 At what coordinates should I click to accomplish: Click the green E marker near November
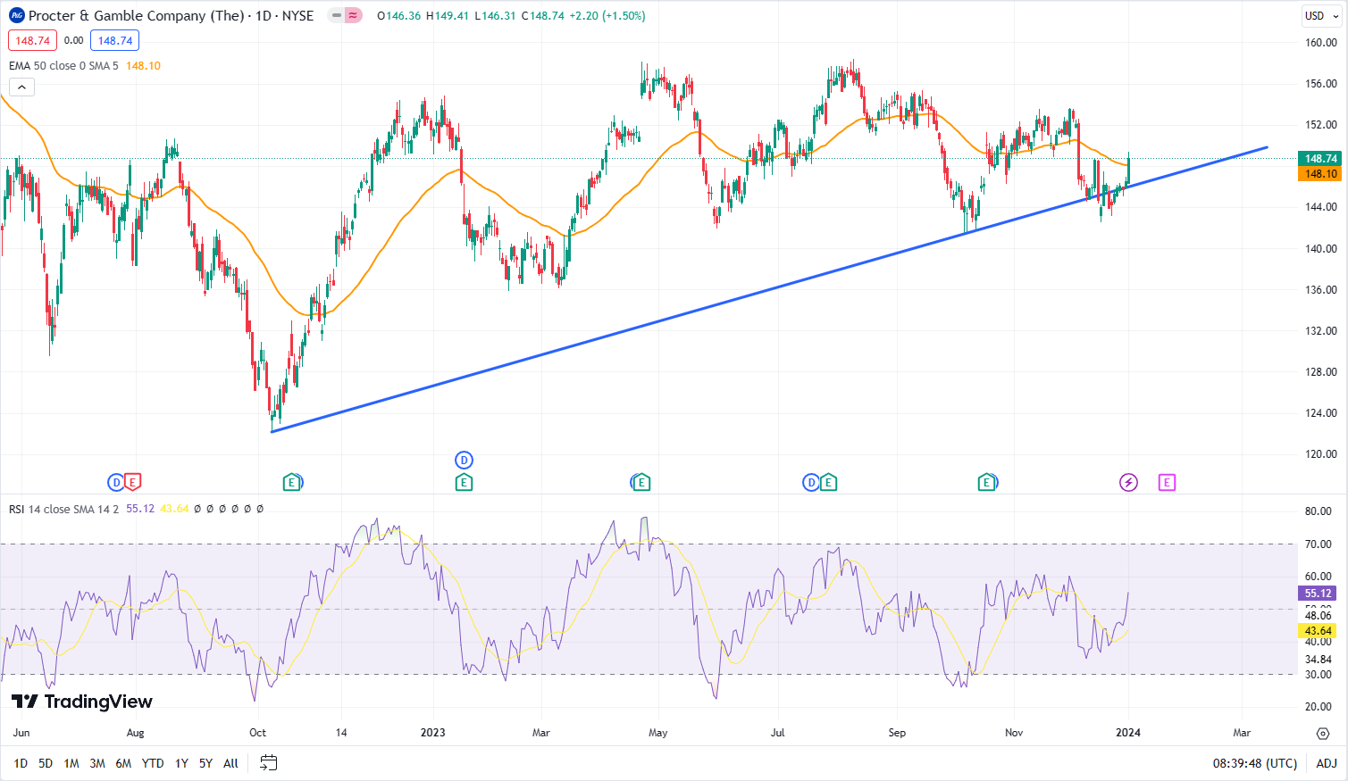[x=987, y=483]
